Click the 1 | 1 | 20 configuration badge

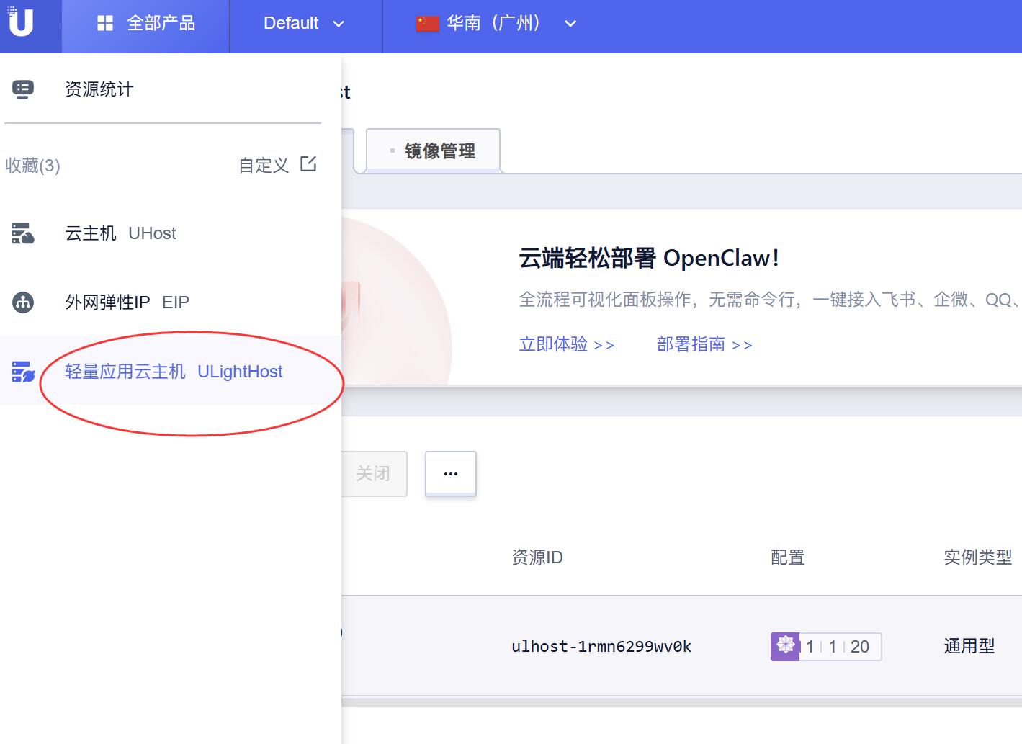[x=826, y=646]
